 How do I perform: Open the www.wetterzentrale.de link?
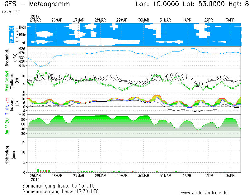coord(204,193)
